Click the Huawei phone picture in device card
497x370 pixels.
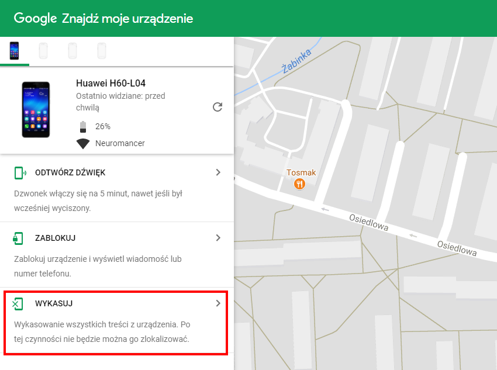[x=36, y=110]
